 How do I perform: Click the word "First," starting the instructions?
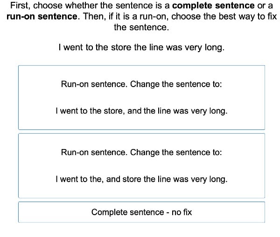[20, 7]
